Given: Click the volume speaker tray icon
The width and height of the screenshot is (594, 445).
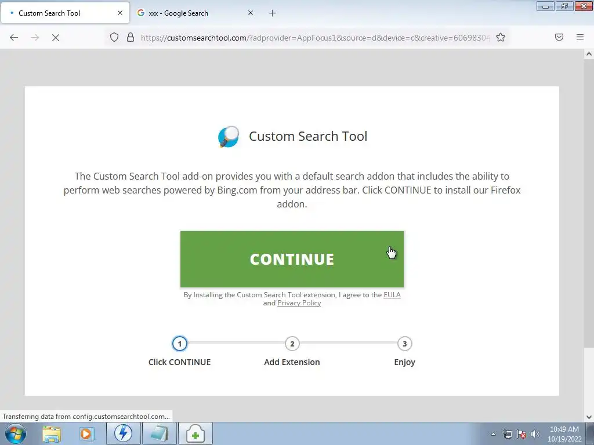Looking at the screenshot, I should pyautogui.click(x=535, y=434).
